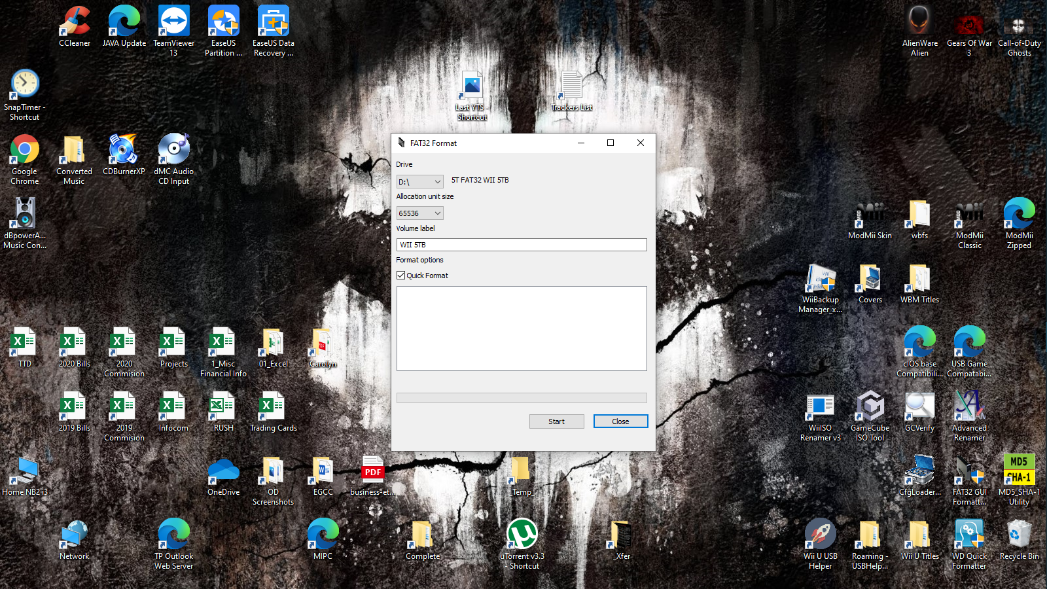Open the OD Screenshots folder
The image size is (1047, 589).
(274, 470)
